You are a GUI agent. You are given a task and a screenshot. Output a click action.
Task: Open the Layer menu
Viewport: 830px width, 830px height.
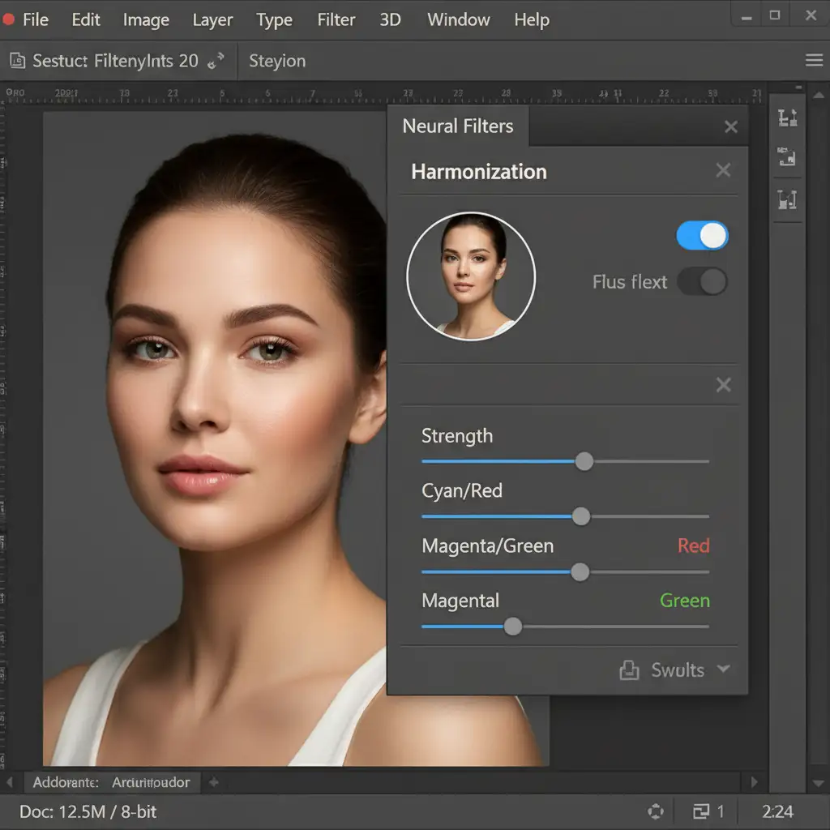pos(212,19)
